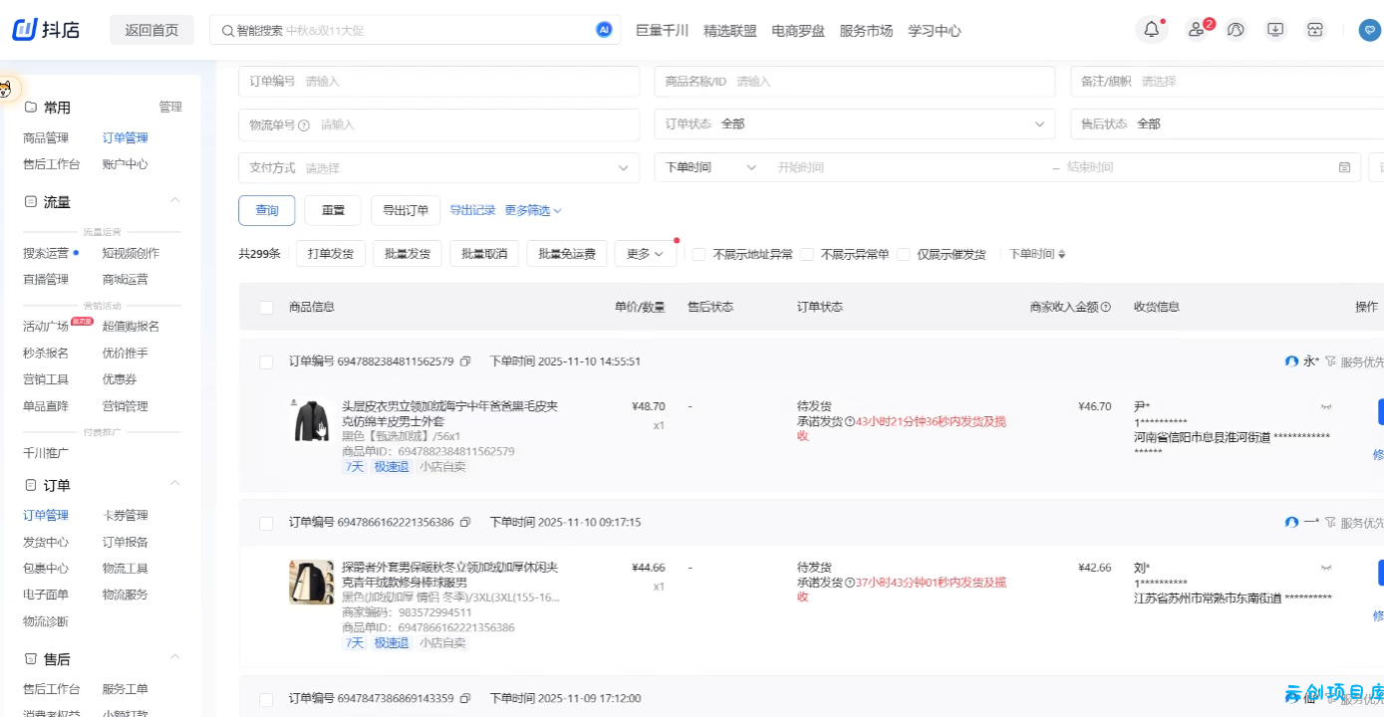Click the 导出记录 link

point(472,210)
